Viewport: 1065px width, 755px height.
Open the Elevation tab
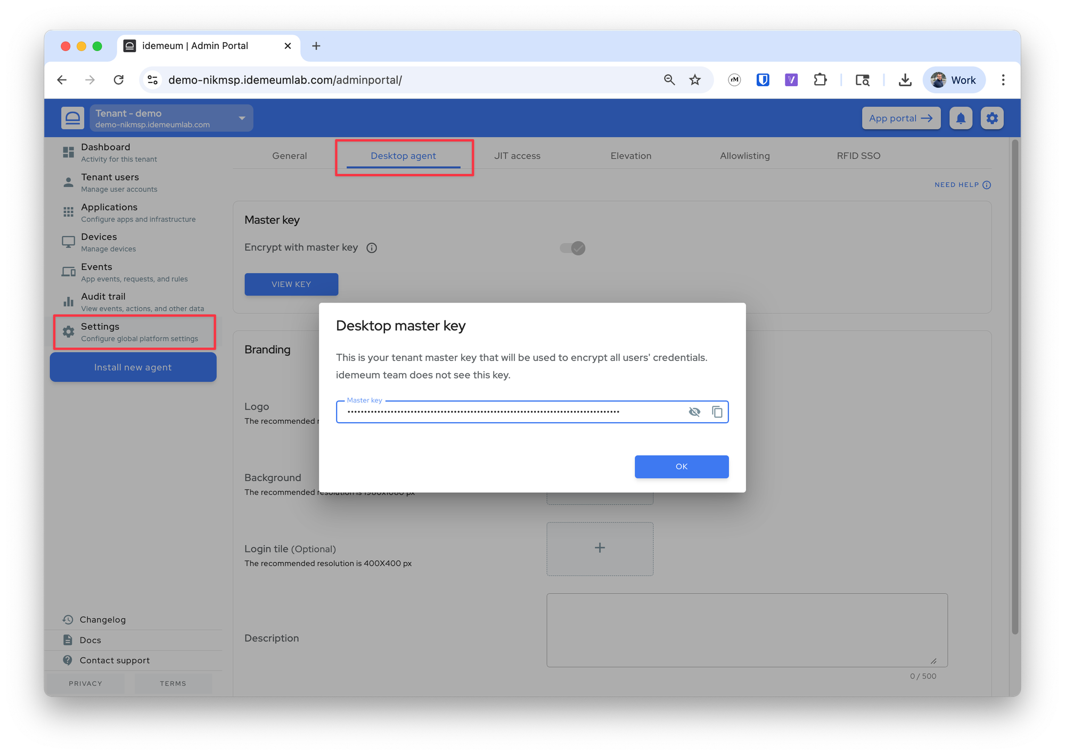[630, 155]
